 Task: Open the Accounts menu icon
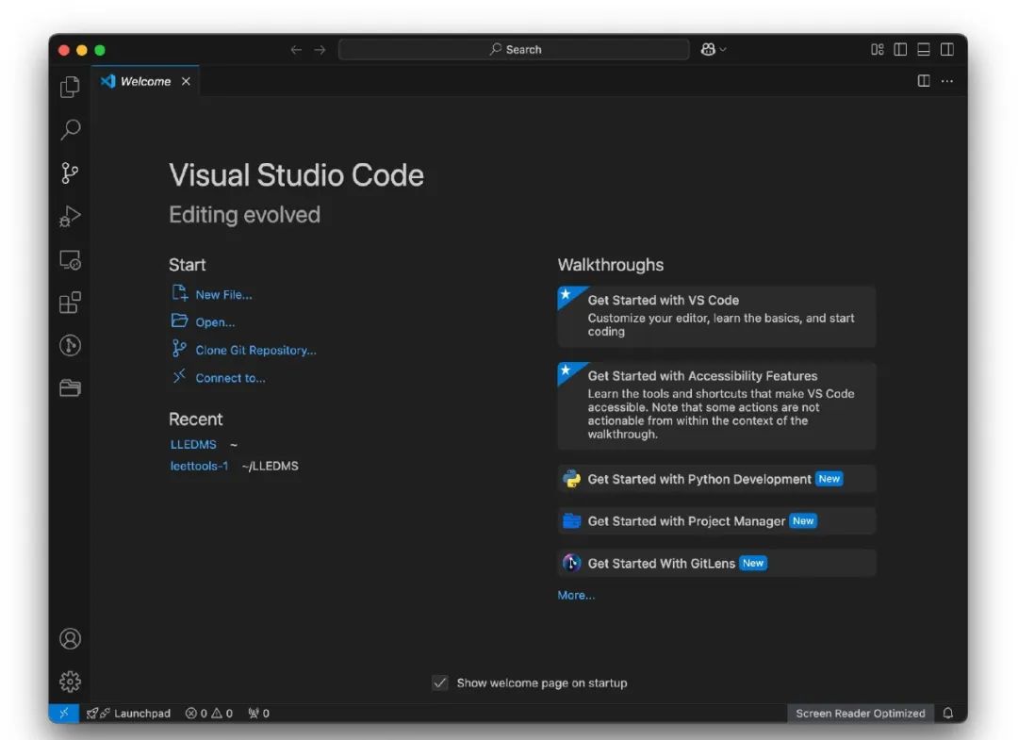(x=70, y=639)
